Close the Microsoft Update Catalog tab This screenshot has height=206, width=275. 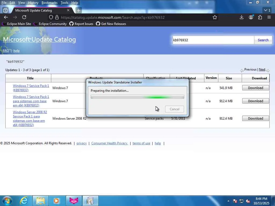click(68, 10)
